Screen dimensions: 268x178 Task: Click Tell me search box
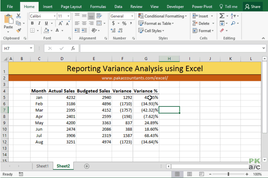pos(229,7)
